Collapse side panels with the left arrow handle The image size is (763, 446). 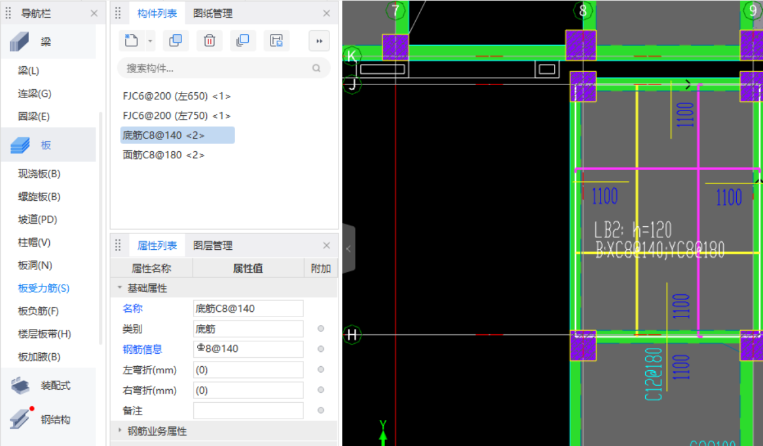point(348,249)
